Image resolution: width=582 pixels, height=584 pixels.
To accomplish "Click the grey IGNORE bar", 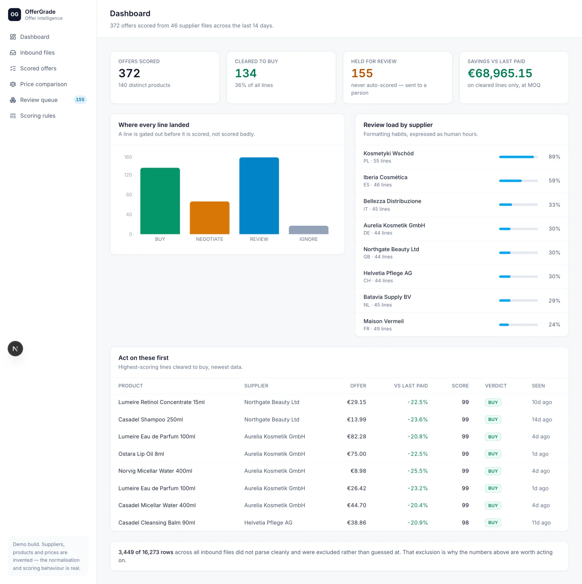I will tap(308, 230).
